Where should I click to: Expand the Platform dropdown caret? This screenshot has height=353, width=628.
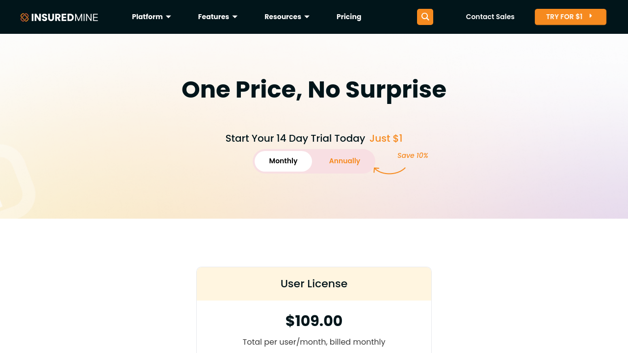click(x=169, y=17)
